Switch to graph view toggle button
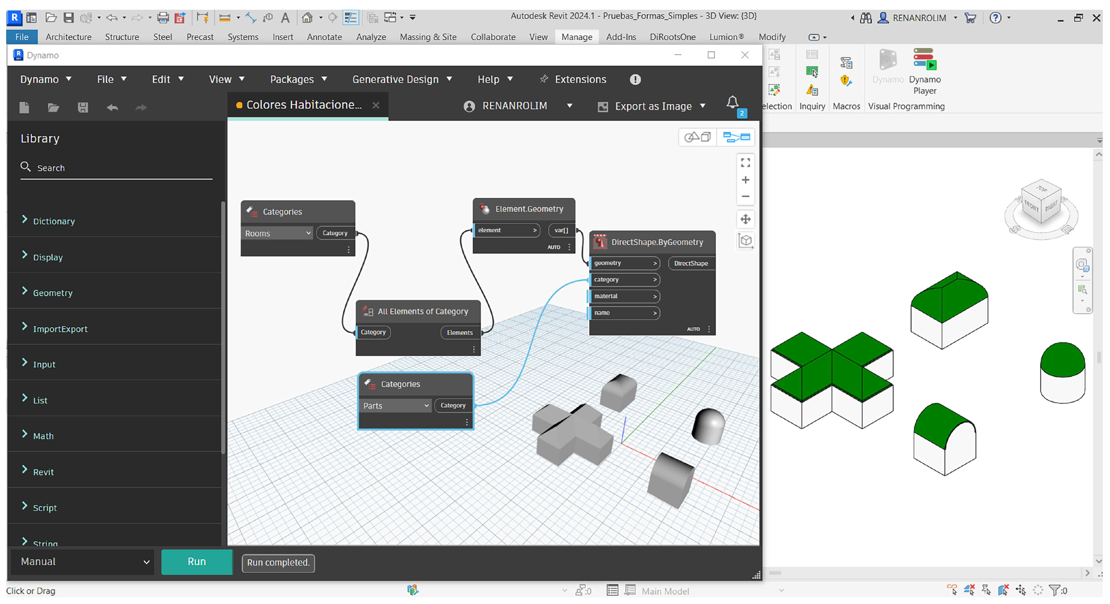Image resolution: width=1110 pixels, height=604 pixels. pos(736,137)
